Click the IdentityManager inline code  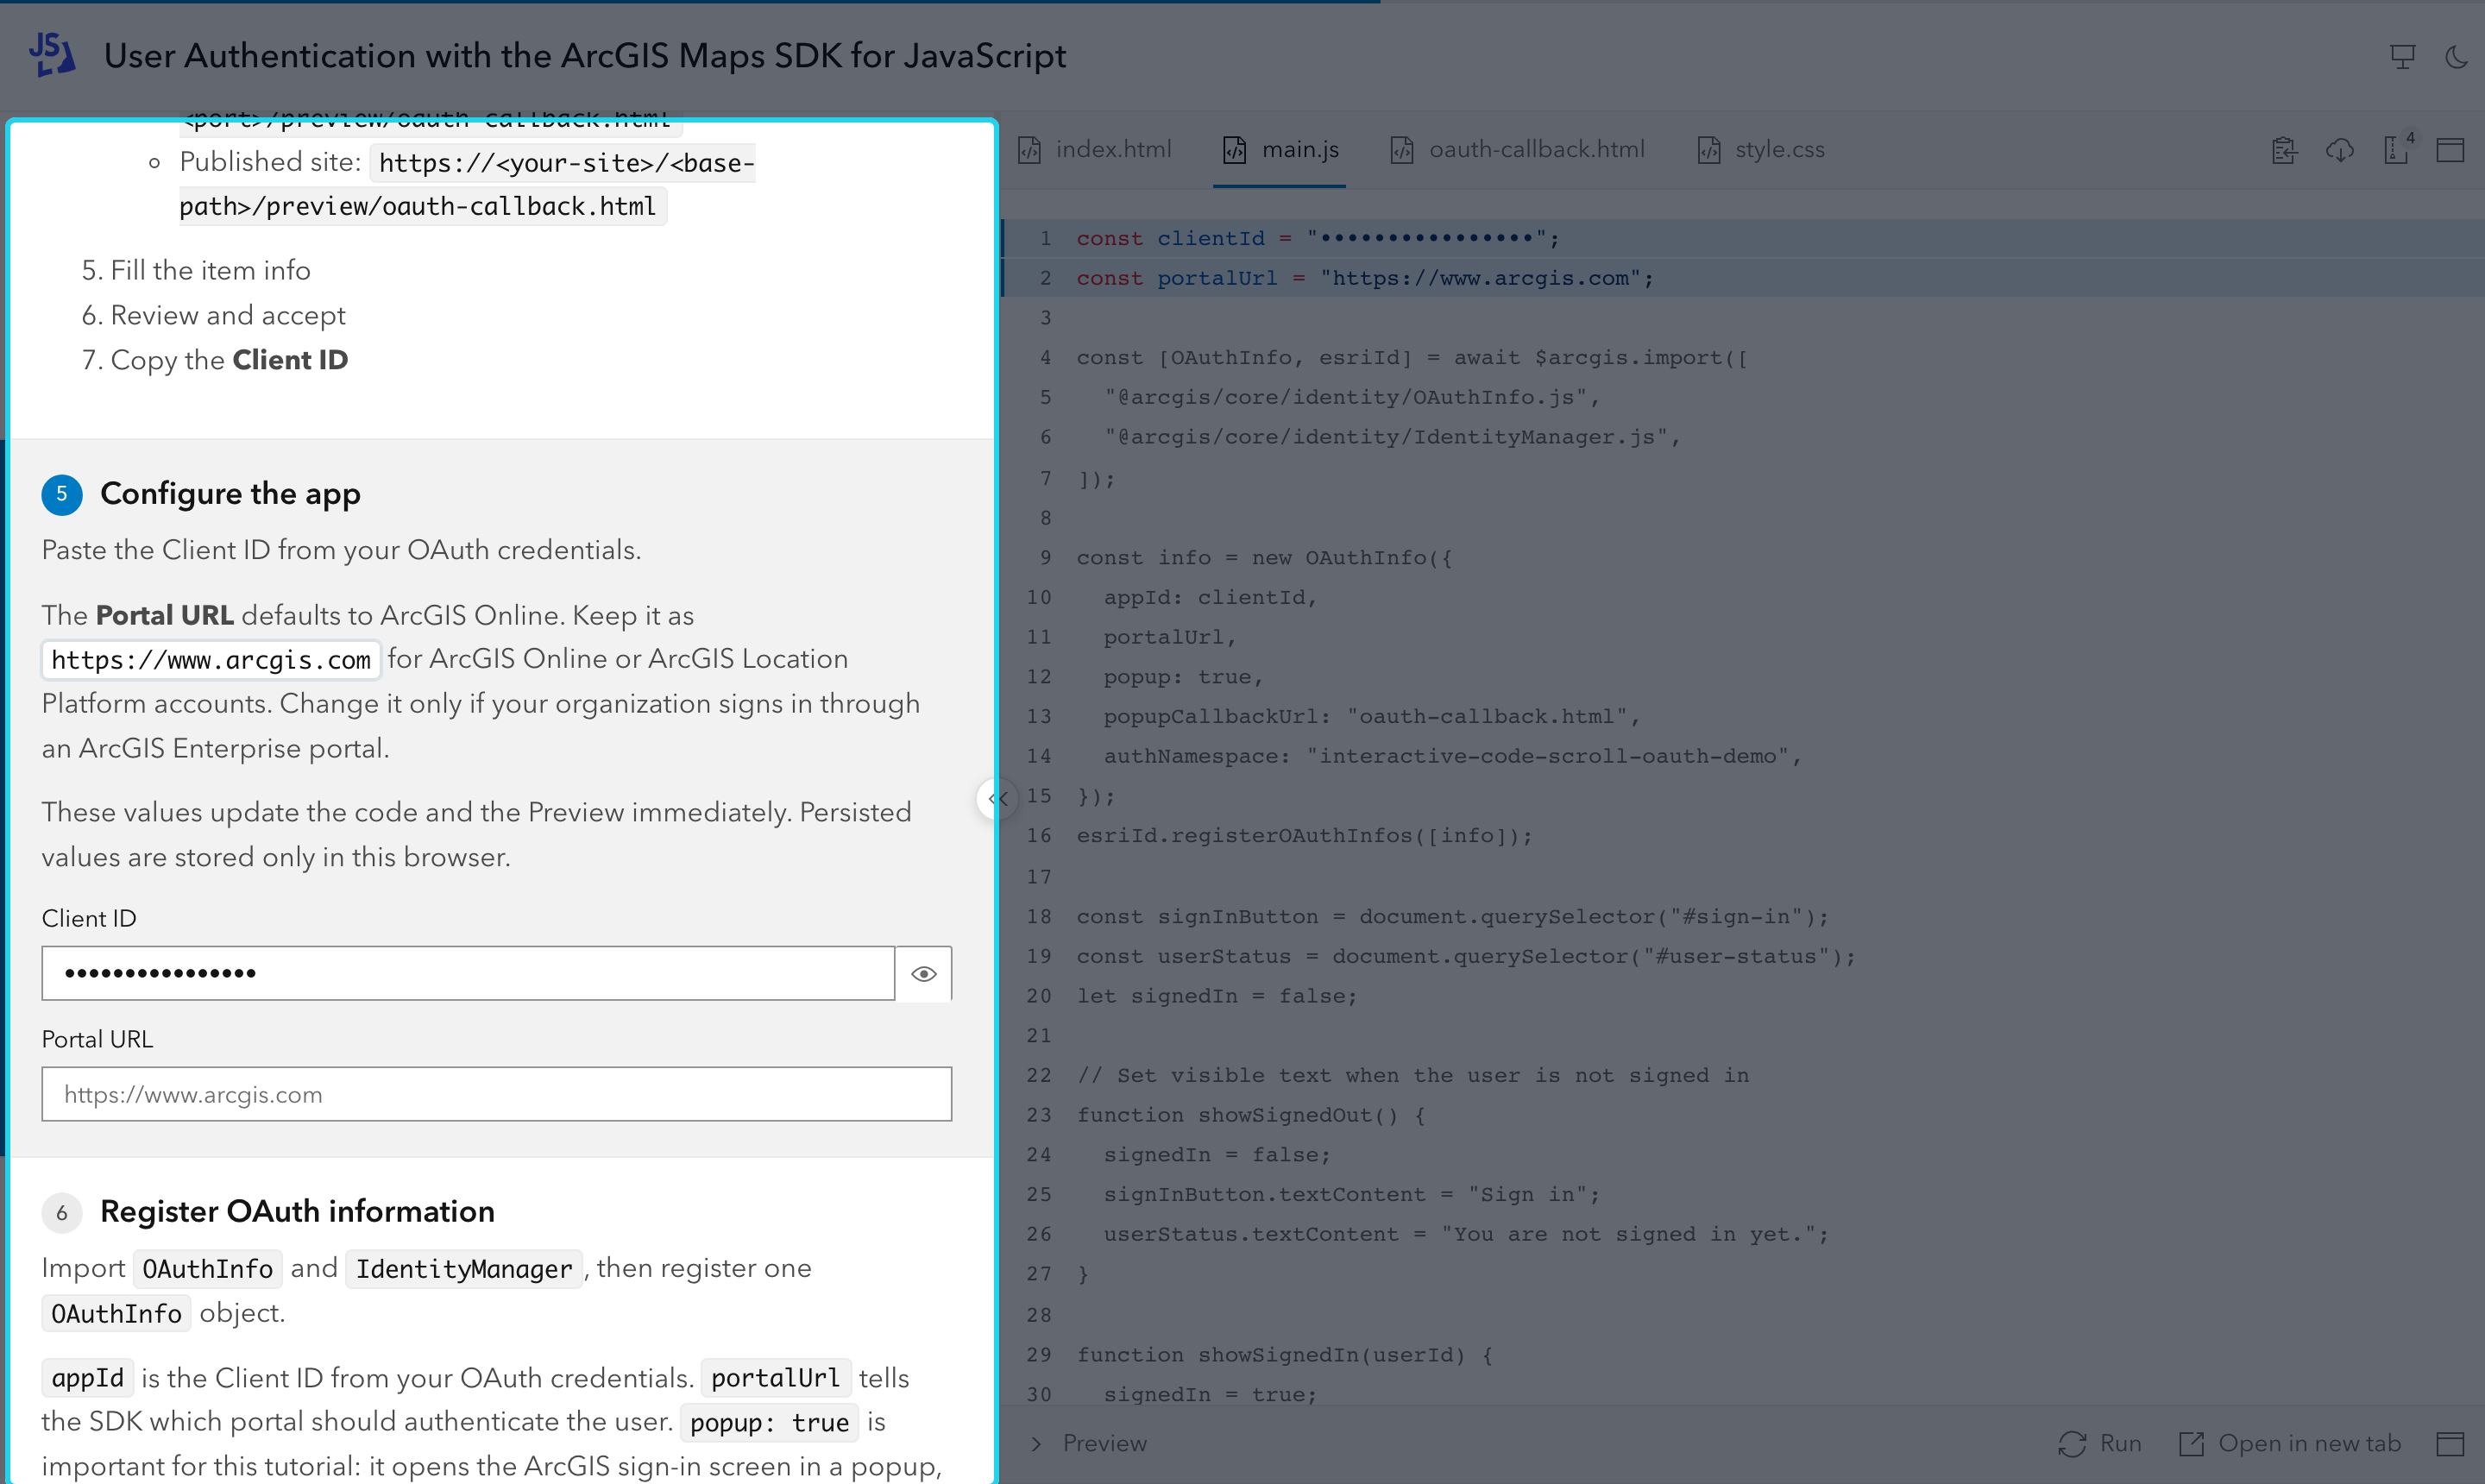(464, 1269)
